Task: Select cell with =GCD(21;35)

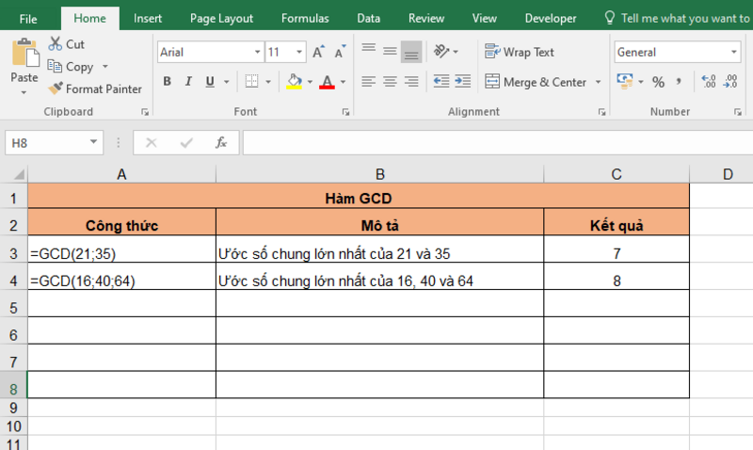Action: click(x=122, y=249)
